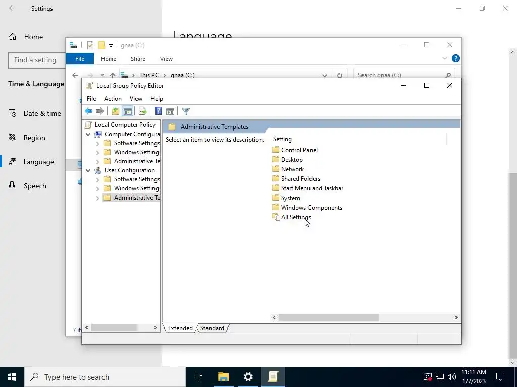Click File Explorer help question-mark icon
The image size is (517, 387).
coord(456,58)
